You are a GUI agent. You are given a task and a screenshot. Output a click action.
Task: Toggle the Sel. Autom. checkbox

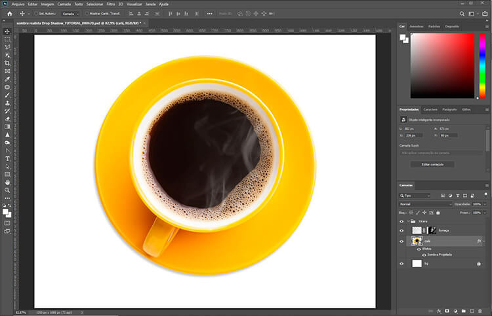tap(36, 14)
